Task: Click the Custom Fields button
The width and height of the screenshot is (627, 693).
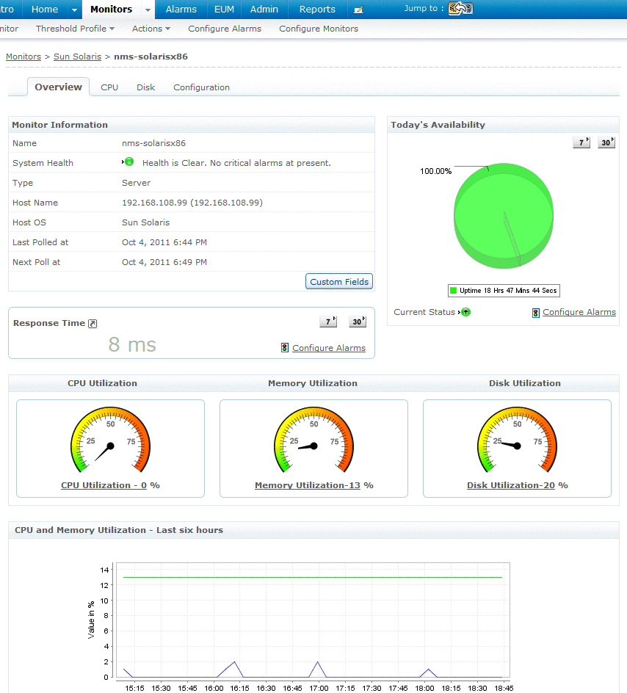Action: pos(338,281)
